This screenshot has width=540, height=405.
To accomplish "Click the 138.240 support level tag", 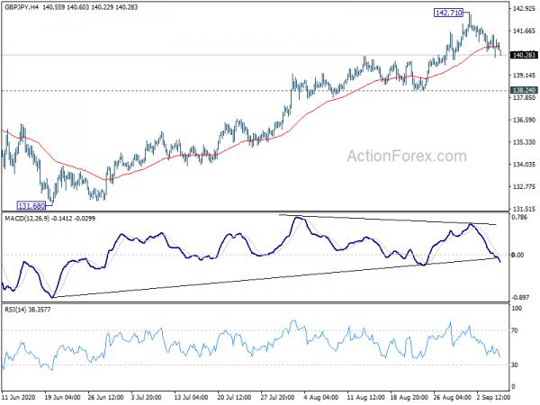I will 524,90.
